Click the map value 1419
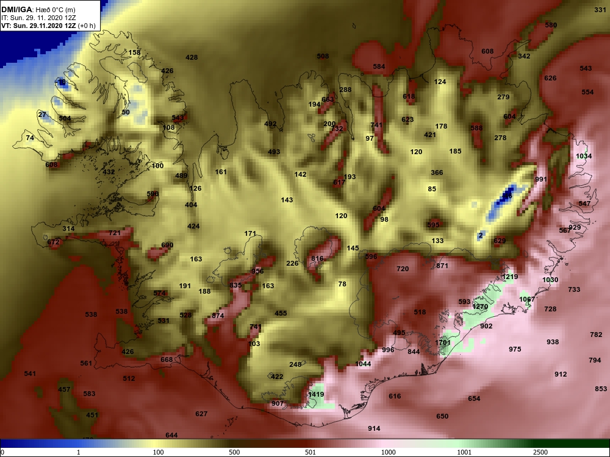The width and height of the screenshot is (610, 457). tap(316, 394)
